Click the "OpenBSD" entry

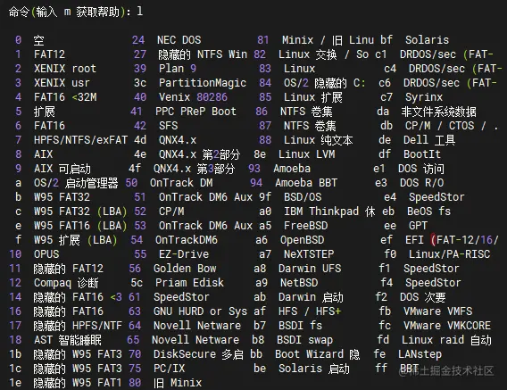(302, 240)
